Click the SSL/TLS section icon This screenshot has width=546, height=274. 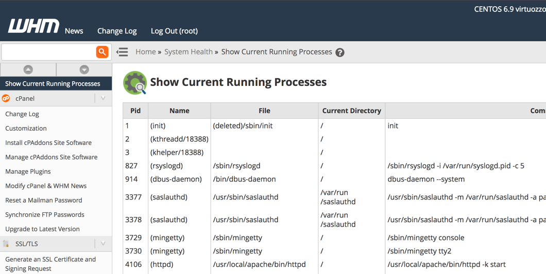coord(6,244)
